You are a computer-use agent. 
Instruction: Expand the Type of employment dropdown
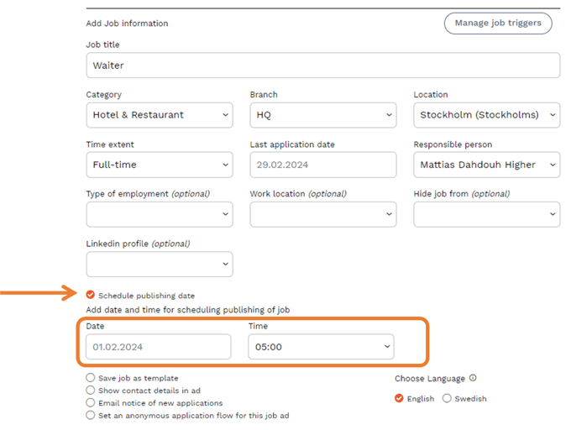point(160,214)
